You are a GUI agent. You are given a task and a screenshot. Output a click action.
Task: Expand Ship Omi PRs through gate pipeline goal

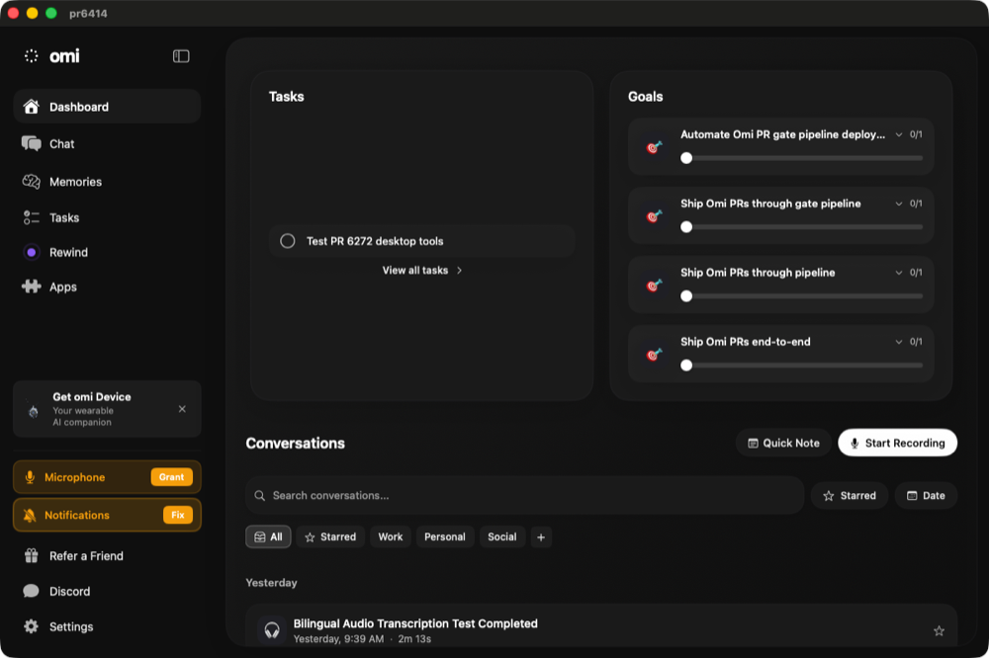(899, 204)
